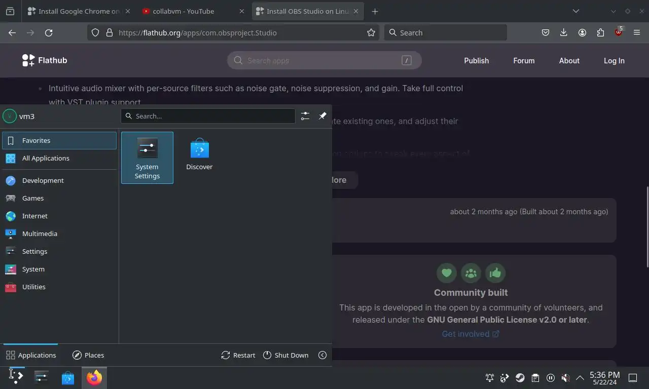Open the Internet category

(x=59, y=216)
